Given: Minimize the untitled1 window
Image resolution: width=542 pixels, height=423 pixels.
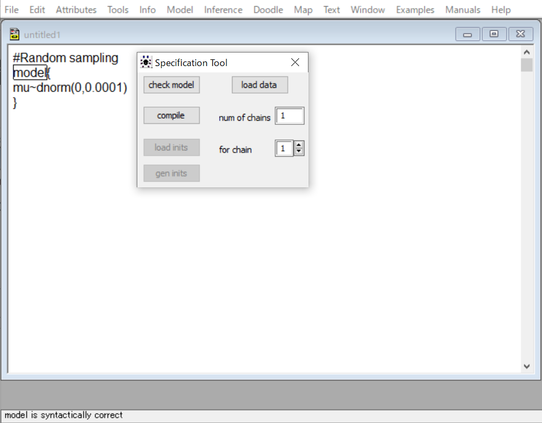Looking at the screenshot, I should (x=467, y=34).
